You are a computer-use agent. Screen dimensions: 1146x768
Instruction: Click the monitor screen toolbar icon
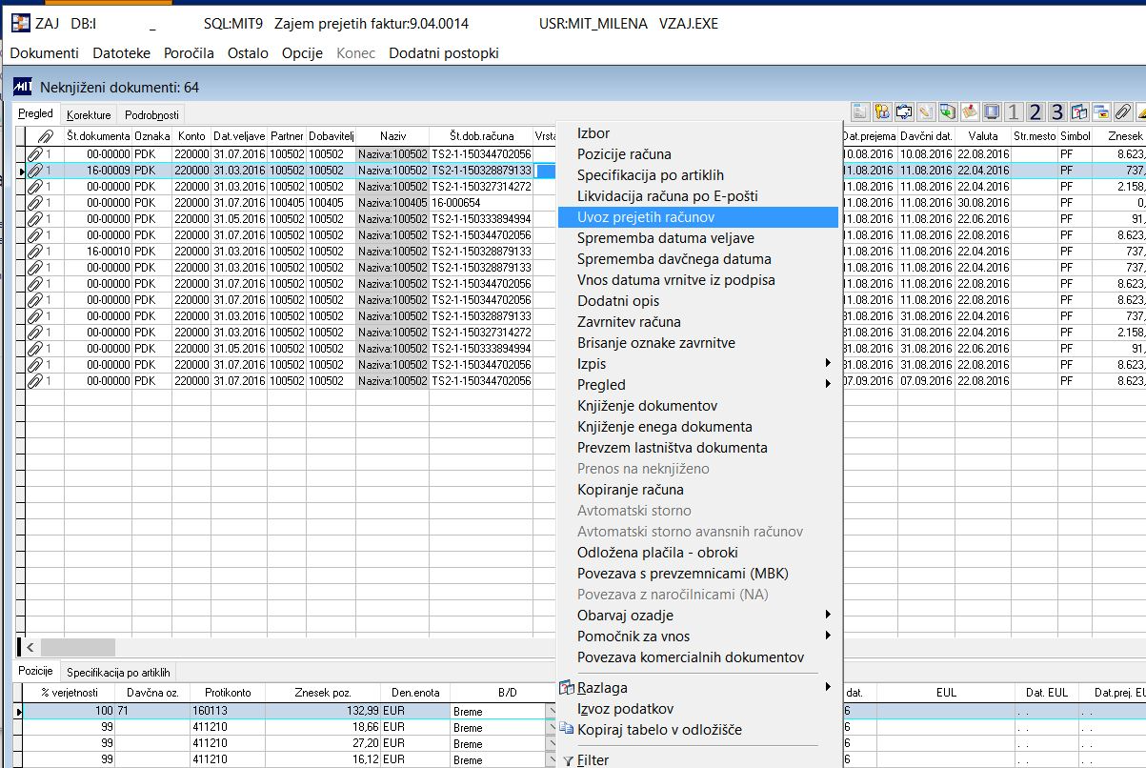[x=992, y=112]
